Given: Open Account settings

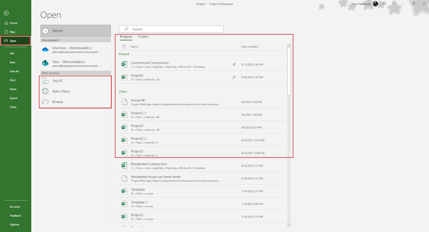Looking at the screenshot, I should pos(15,207).
